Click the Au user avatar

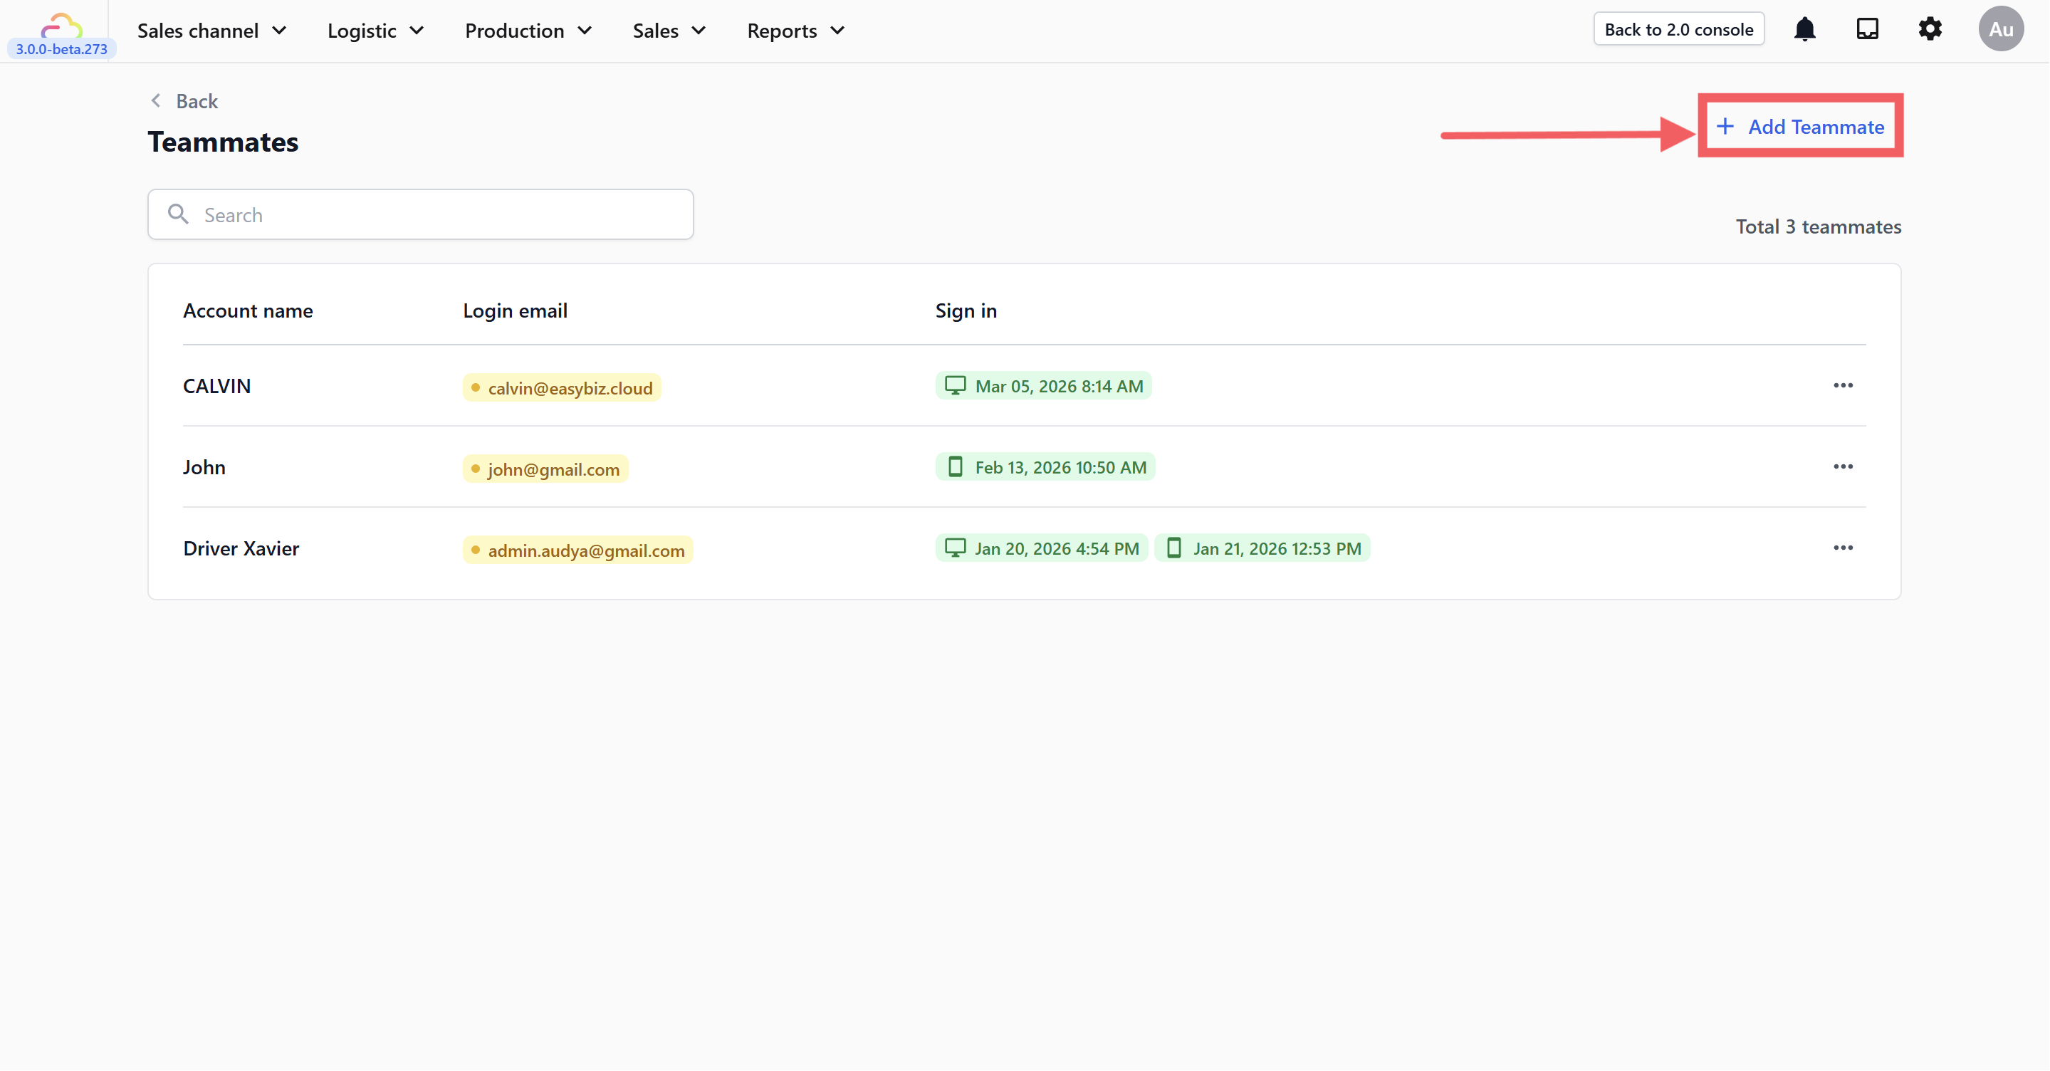[2001, 29]
